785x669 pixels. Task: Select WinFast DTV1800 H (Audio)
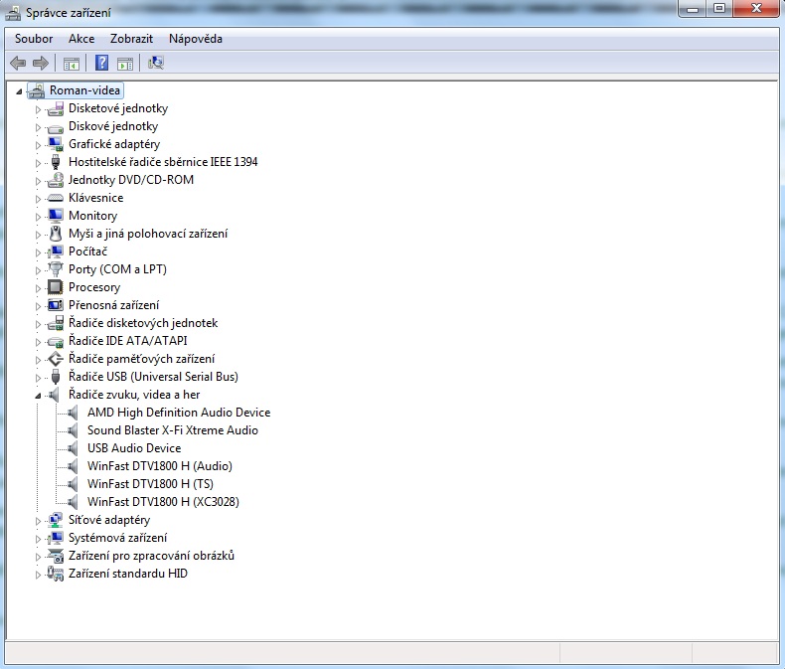click(160, 466)
